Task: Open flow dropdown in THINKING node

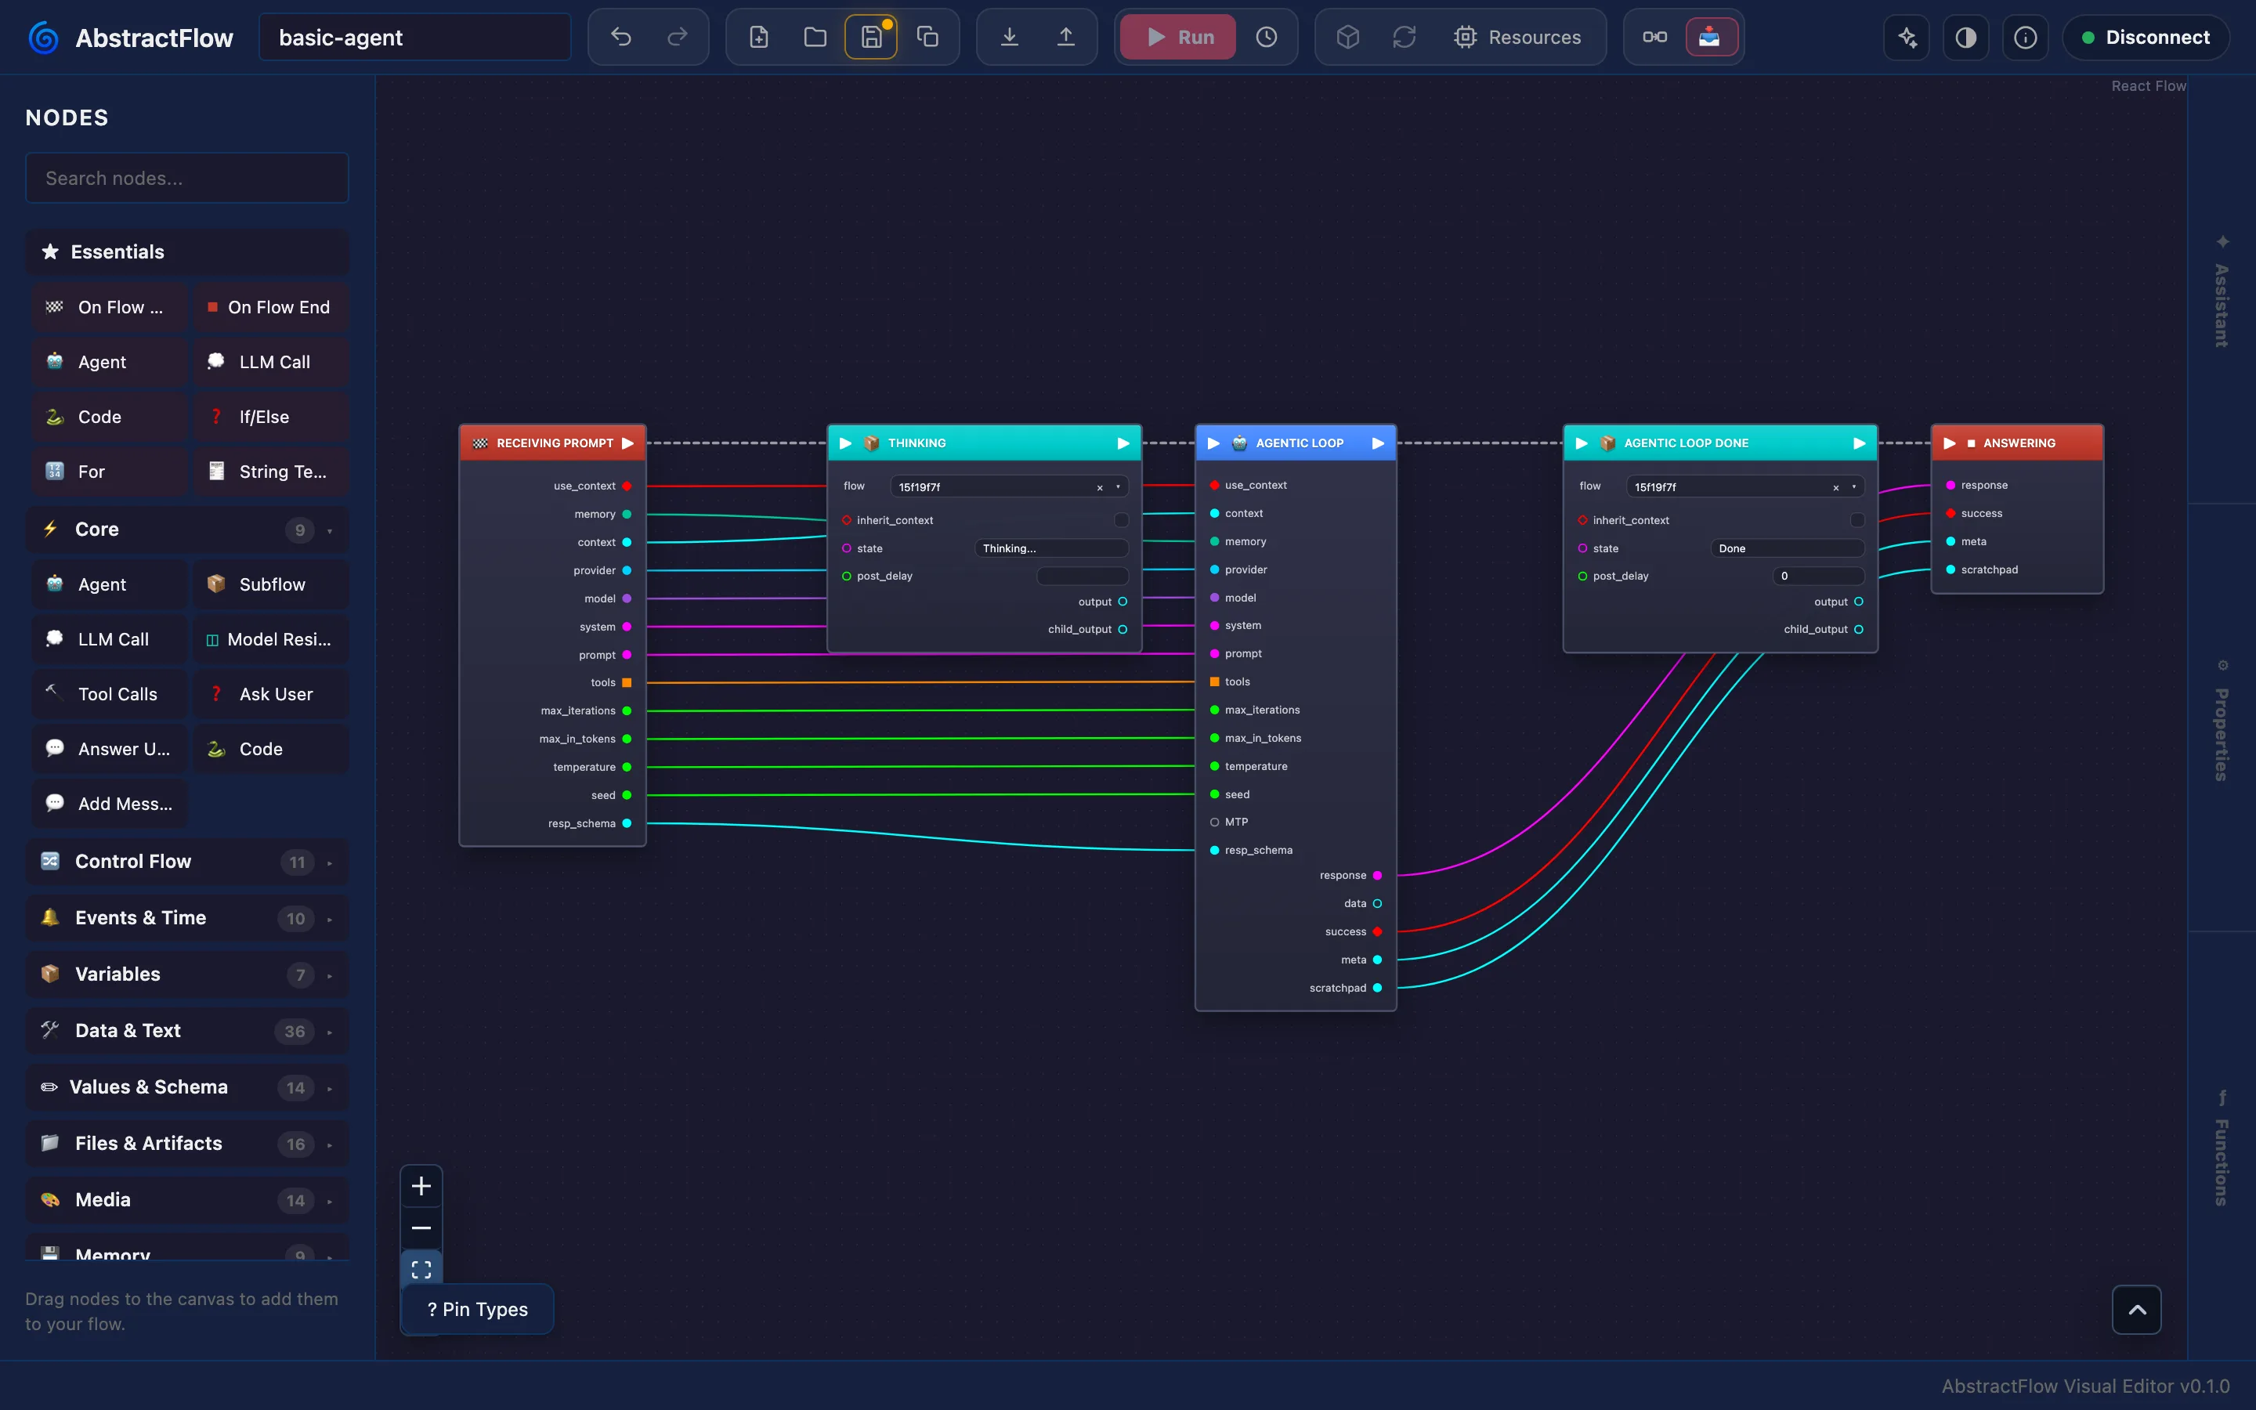Action: [x=1118, y=486]
